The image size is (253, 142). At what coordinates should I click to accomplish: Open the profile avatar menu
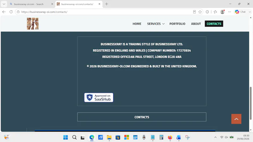(223, 12)
